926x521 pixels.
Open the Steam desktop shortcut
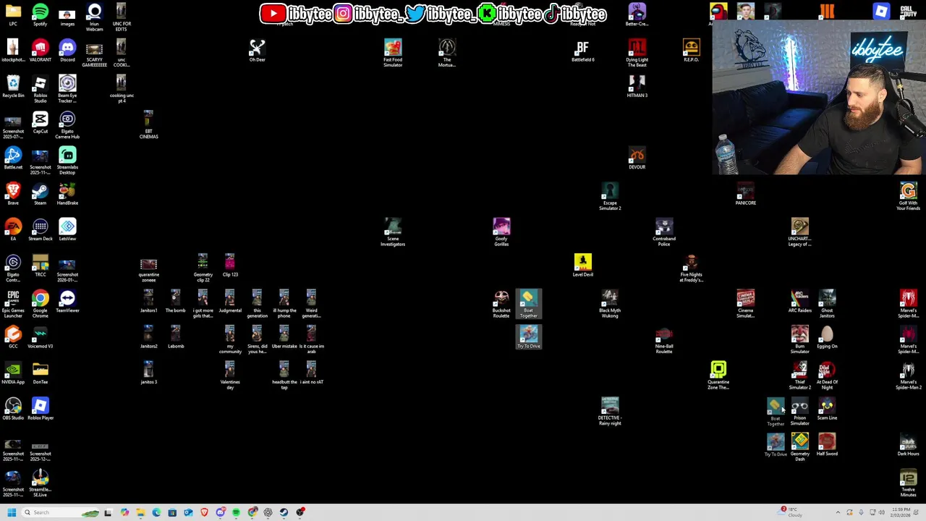[40, 195]
